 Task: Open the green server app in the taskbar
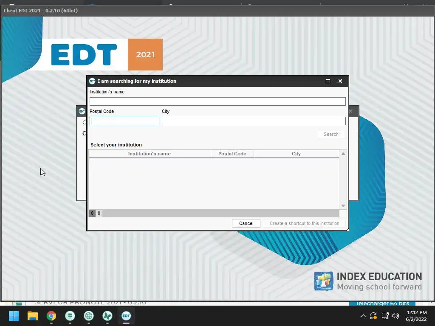(x=70, y=316)
